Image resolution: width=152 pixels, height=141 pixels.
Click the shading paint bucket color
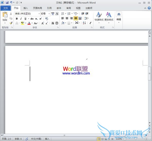point(63,23)
